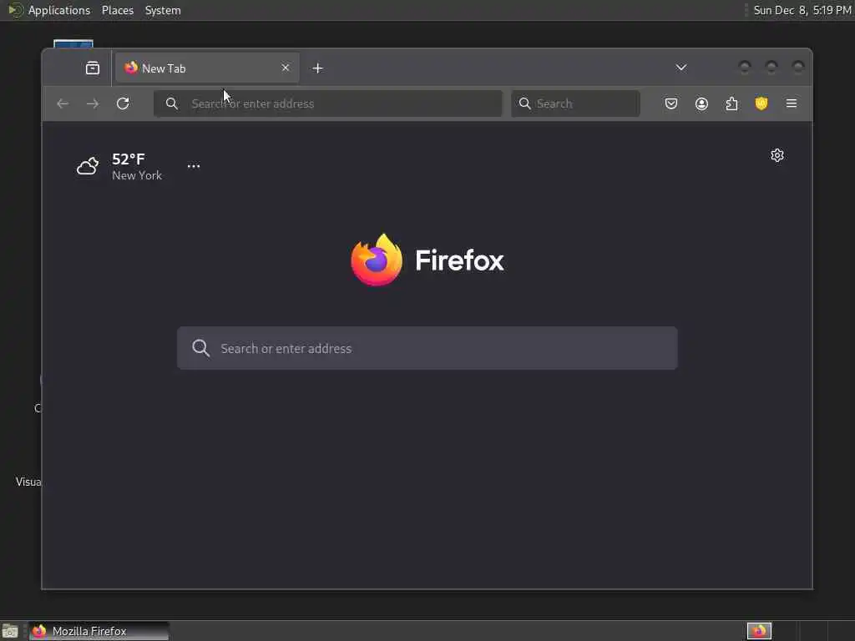Focus the toolbar address bar field
Viewport: 855px width, 641px height.
coord(327,103)
